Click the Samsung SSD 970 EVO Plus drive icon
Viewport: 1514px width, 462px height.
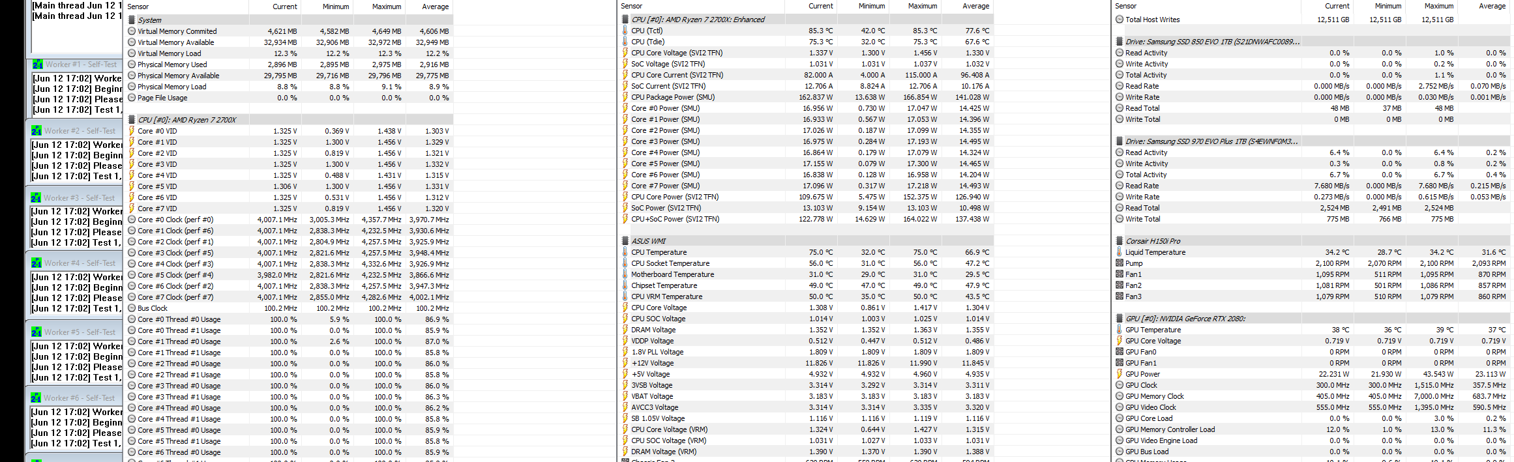pyautogui.click(x=1120, y=141)
